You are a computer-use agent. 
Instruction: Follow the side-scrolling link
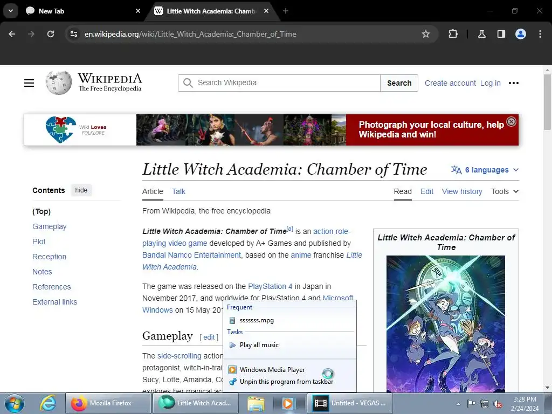point(179,356)
